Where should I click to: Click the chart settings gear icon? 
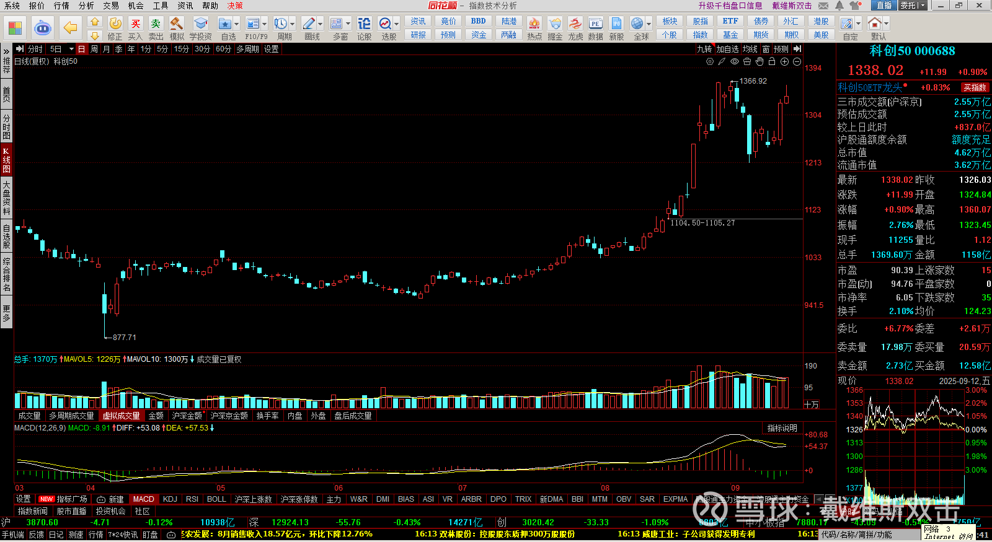click(x=710, y=61)
